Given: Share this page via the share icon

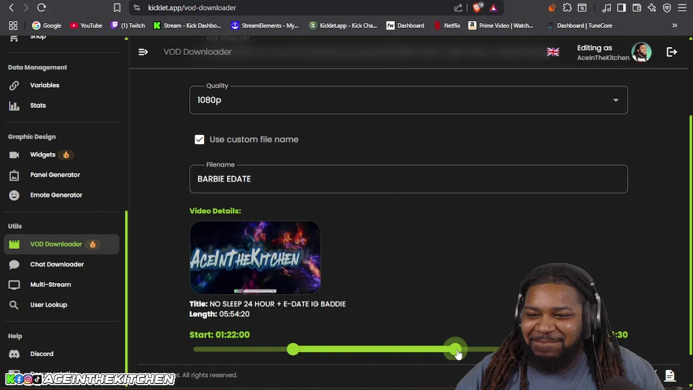Looking at the screenshot, I should (x=459, y=8).
